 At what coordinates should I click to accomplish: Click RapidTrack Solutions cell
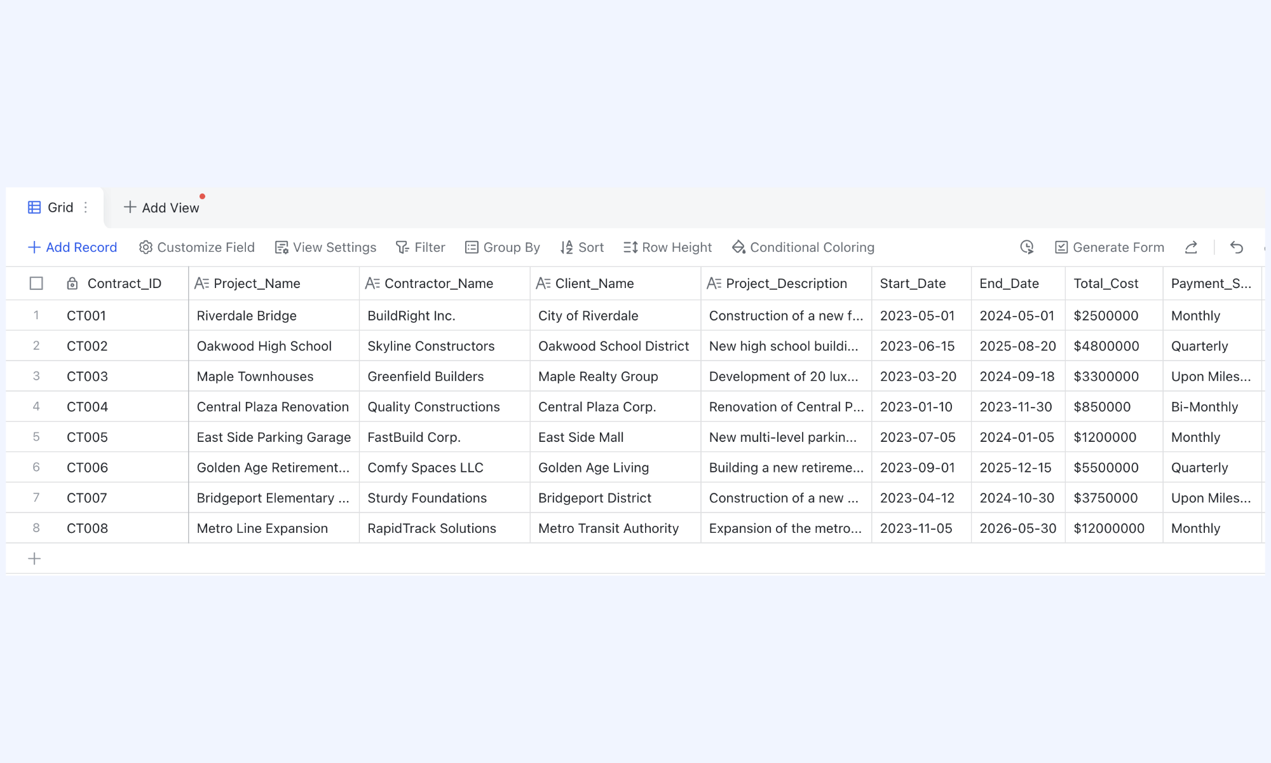click(x=445, y=528)
